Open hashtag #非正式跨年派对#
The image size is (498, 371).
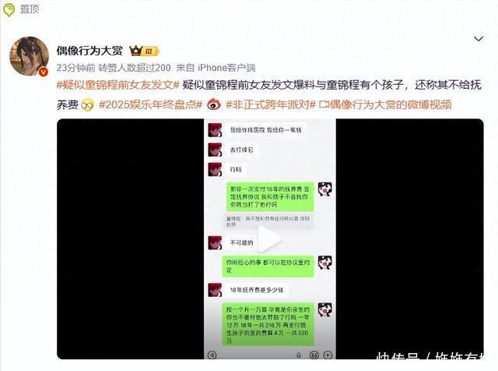click(x=271, y=104)
